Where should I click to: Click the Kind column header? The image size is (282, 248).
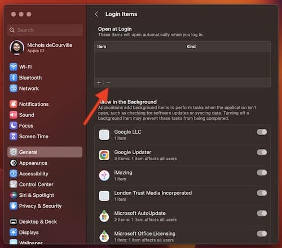click(x=191, y=47)
